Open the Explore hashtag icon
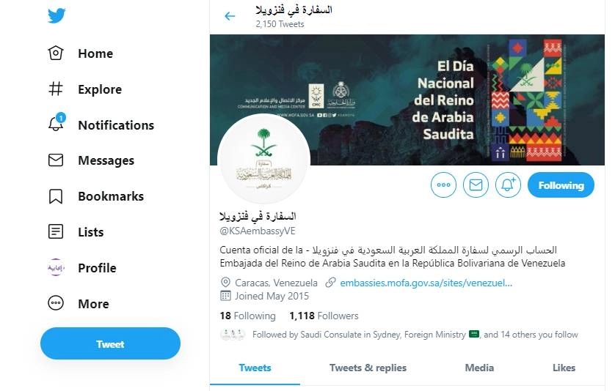This screenshot has height=391, width=615. tap(55, 89)
